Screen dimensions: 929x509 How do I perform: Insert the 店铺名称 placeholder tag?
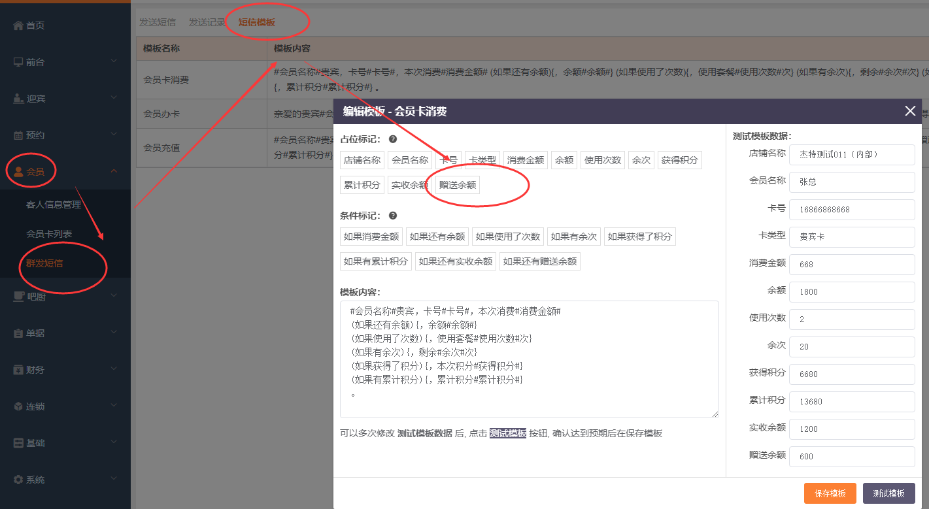pos(362,160)
